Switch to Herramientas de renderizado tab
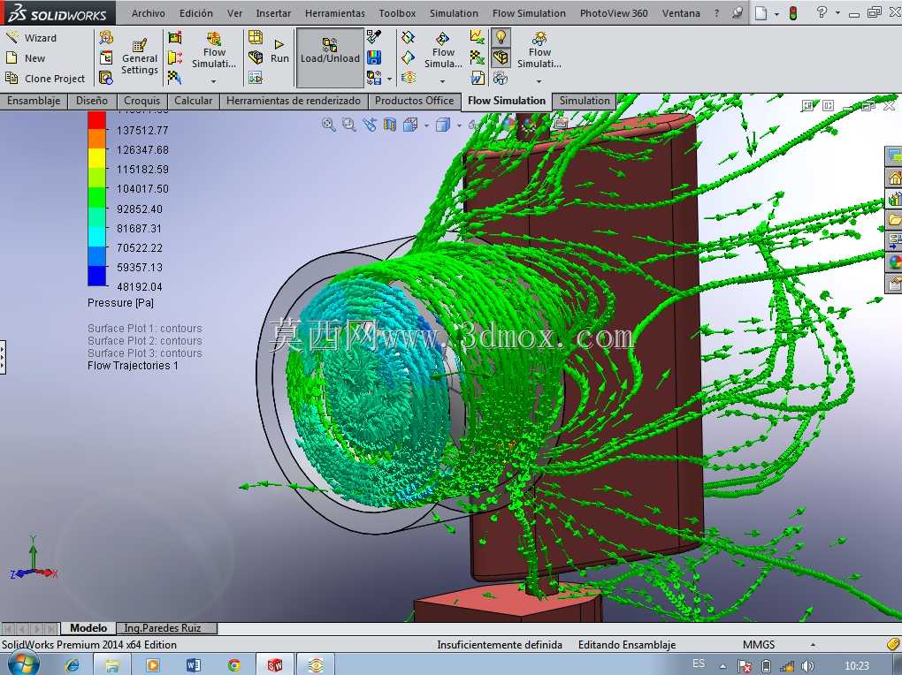The image size is (902, 675). [x=294, y=101]
